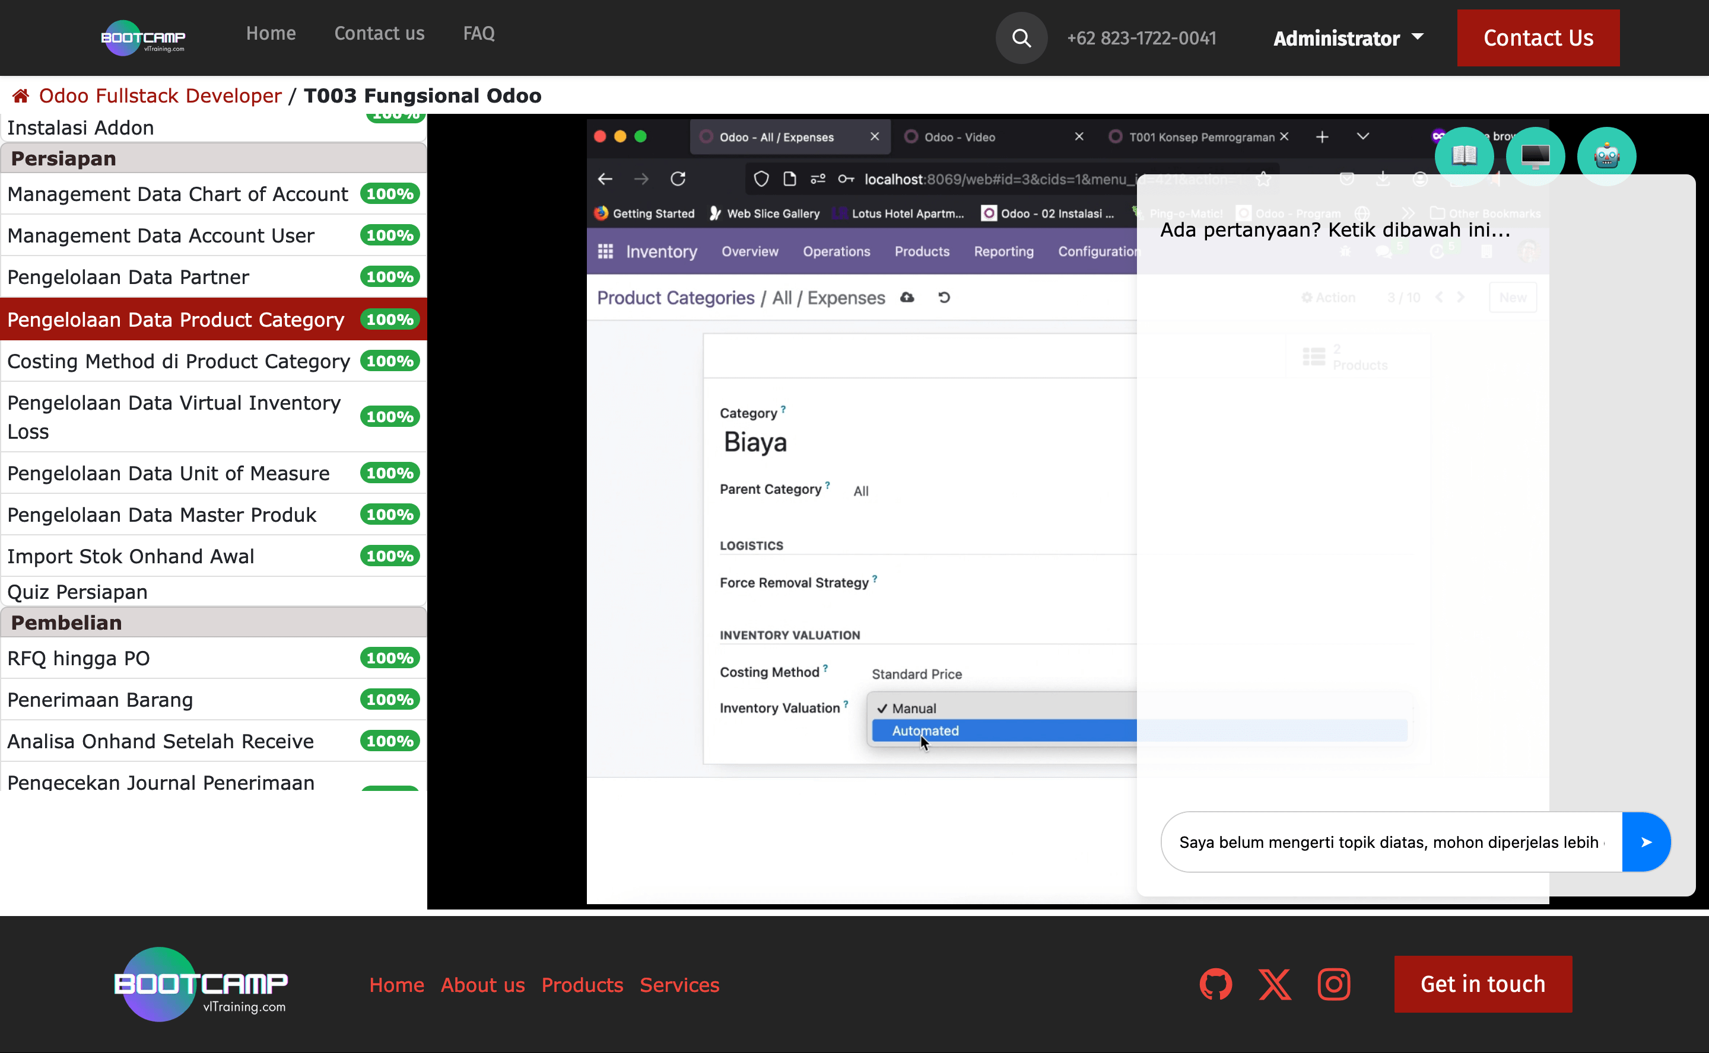Image resolution: width=1709 pixels, height=1053 pixels.
Task: Click the new tab plus icon in video
Action: [x=1322, y=137]
